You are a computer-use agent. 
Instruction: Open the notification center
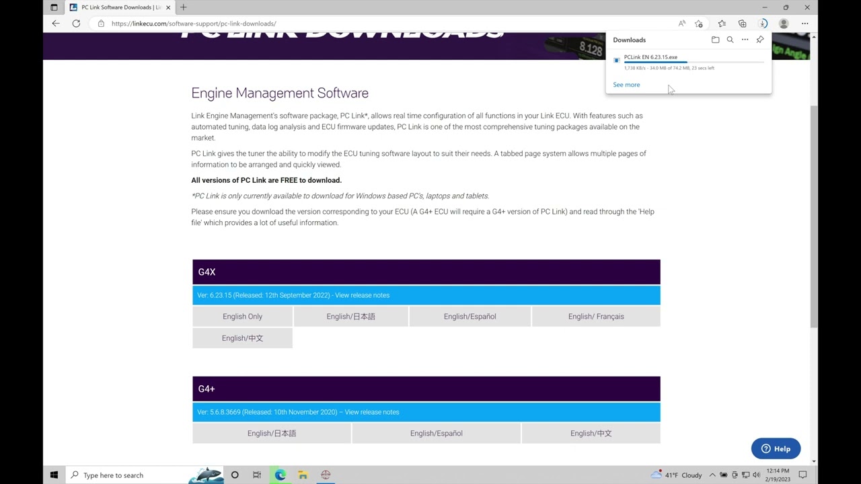[x=802, y=475]
